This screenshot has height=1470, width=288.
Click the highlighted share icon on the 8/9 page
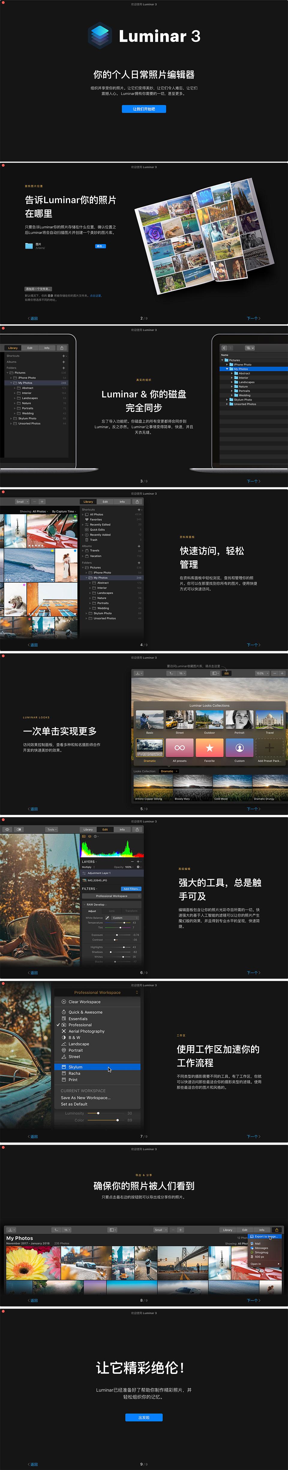[x=277, y=1230]
